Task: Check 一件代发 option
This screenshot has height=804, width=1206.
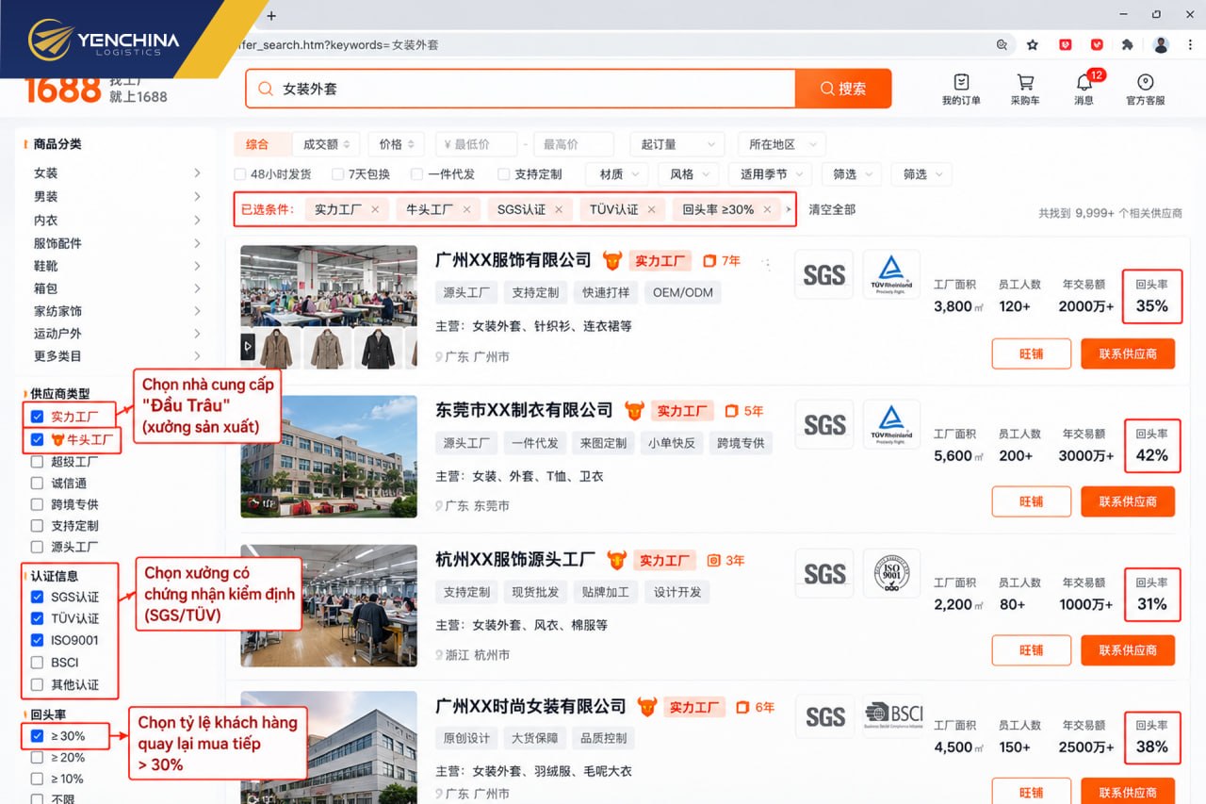Action: (x=416, y=174)
